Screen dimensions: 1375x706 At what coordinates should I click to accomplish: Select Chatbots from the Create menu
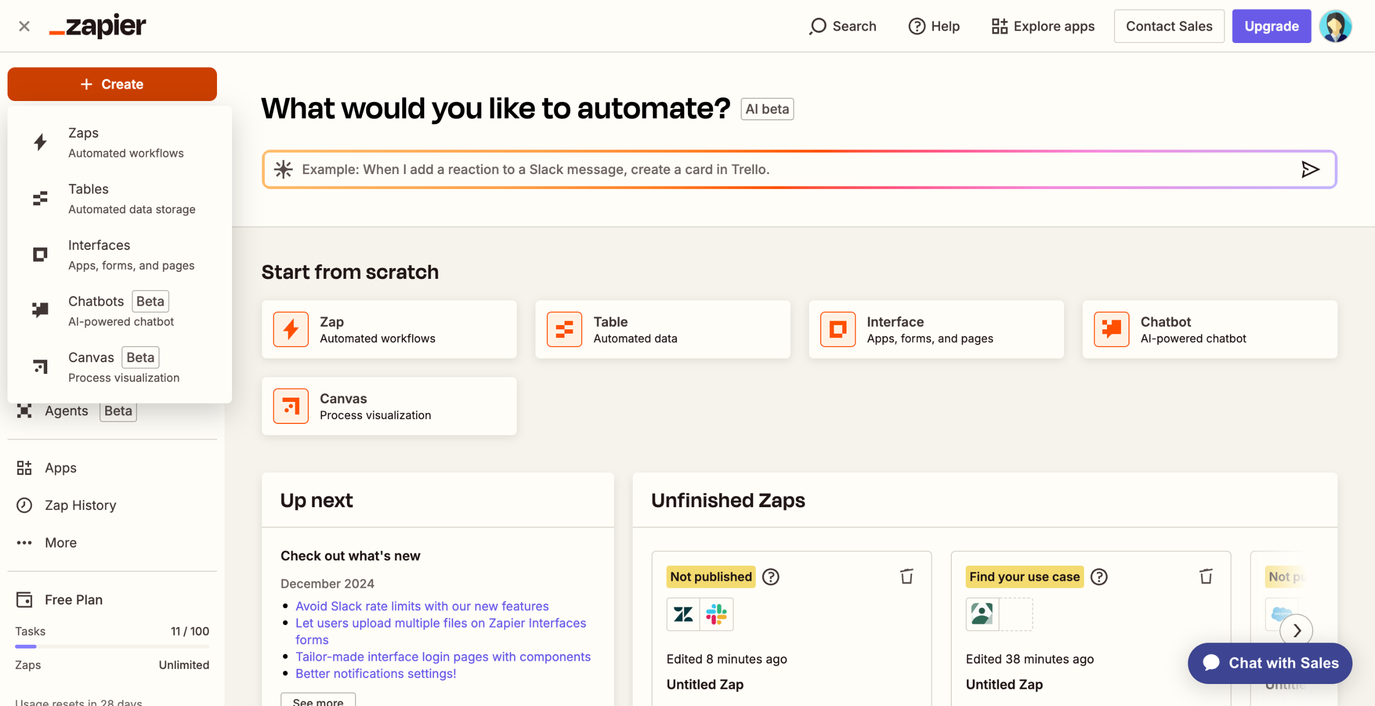tap(96, 310)
